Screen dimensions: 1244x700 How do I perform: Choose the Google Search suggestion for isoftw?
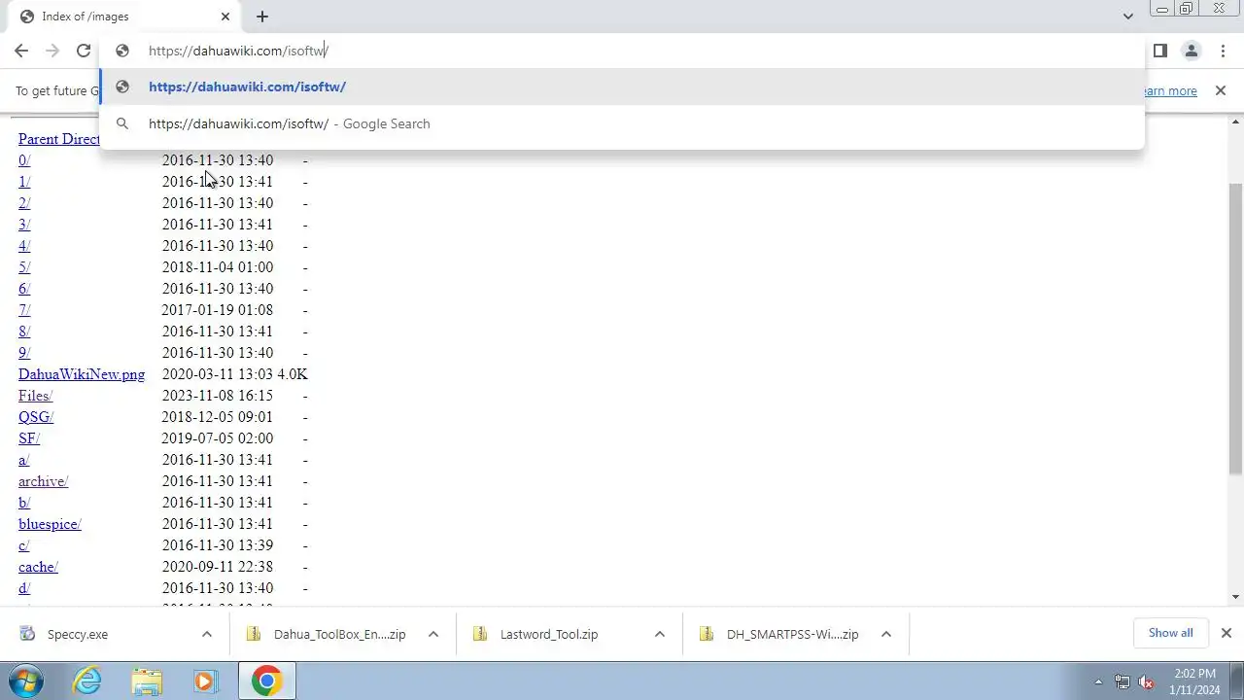pyautogui.click(x=622, y=123)
